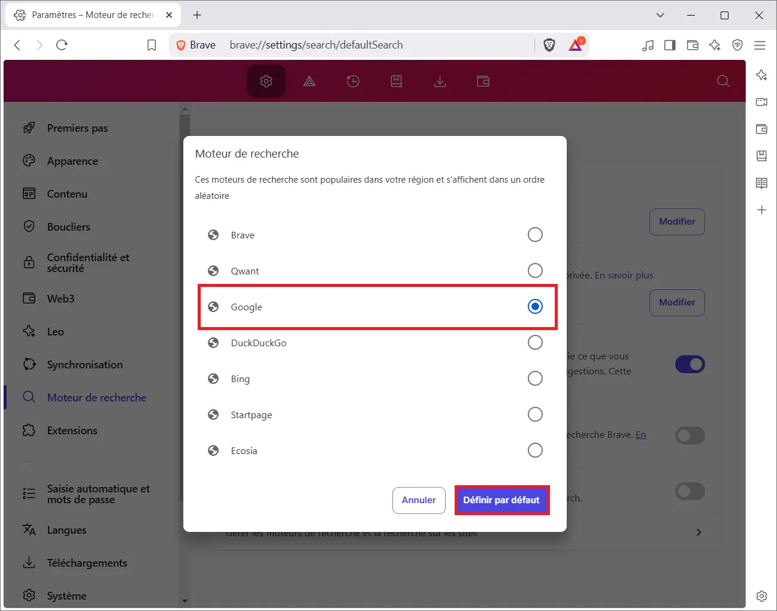The image size is (777, 611).
Task: Click the settings search magnifier icon
Action: pos(723,81)
